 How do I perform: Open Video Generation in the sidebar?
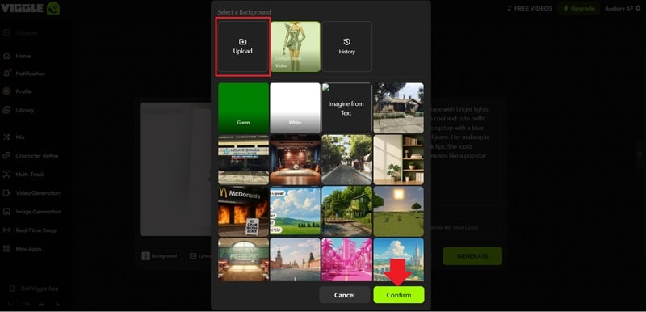(x=31, y=193)
